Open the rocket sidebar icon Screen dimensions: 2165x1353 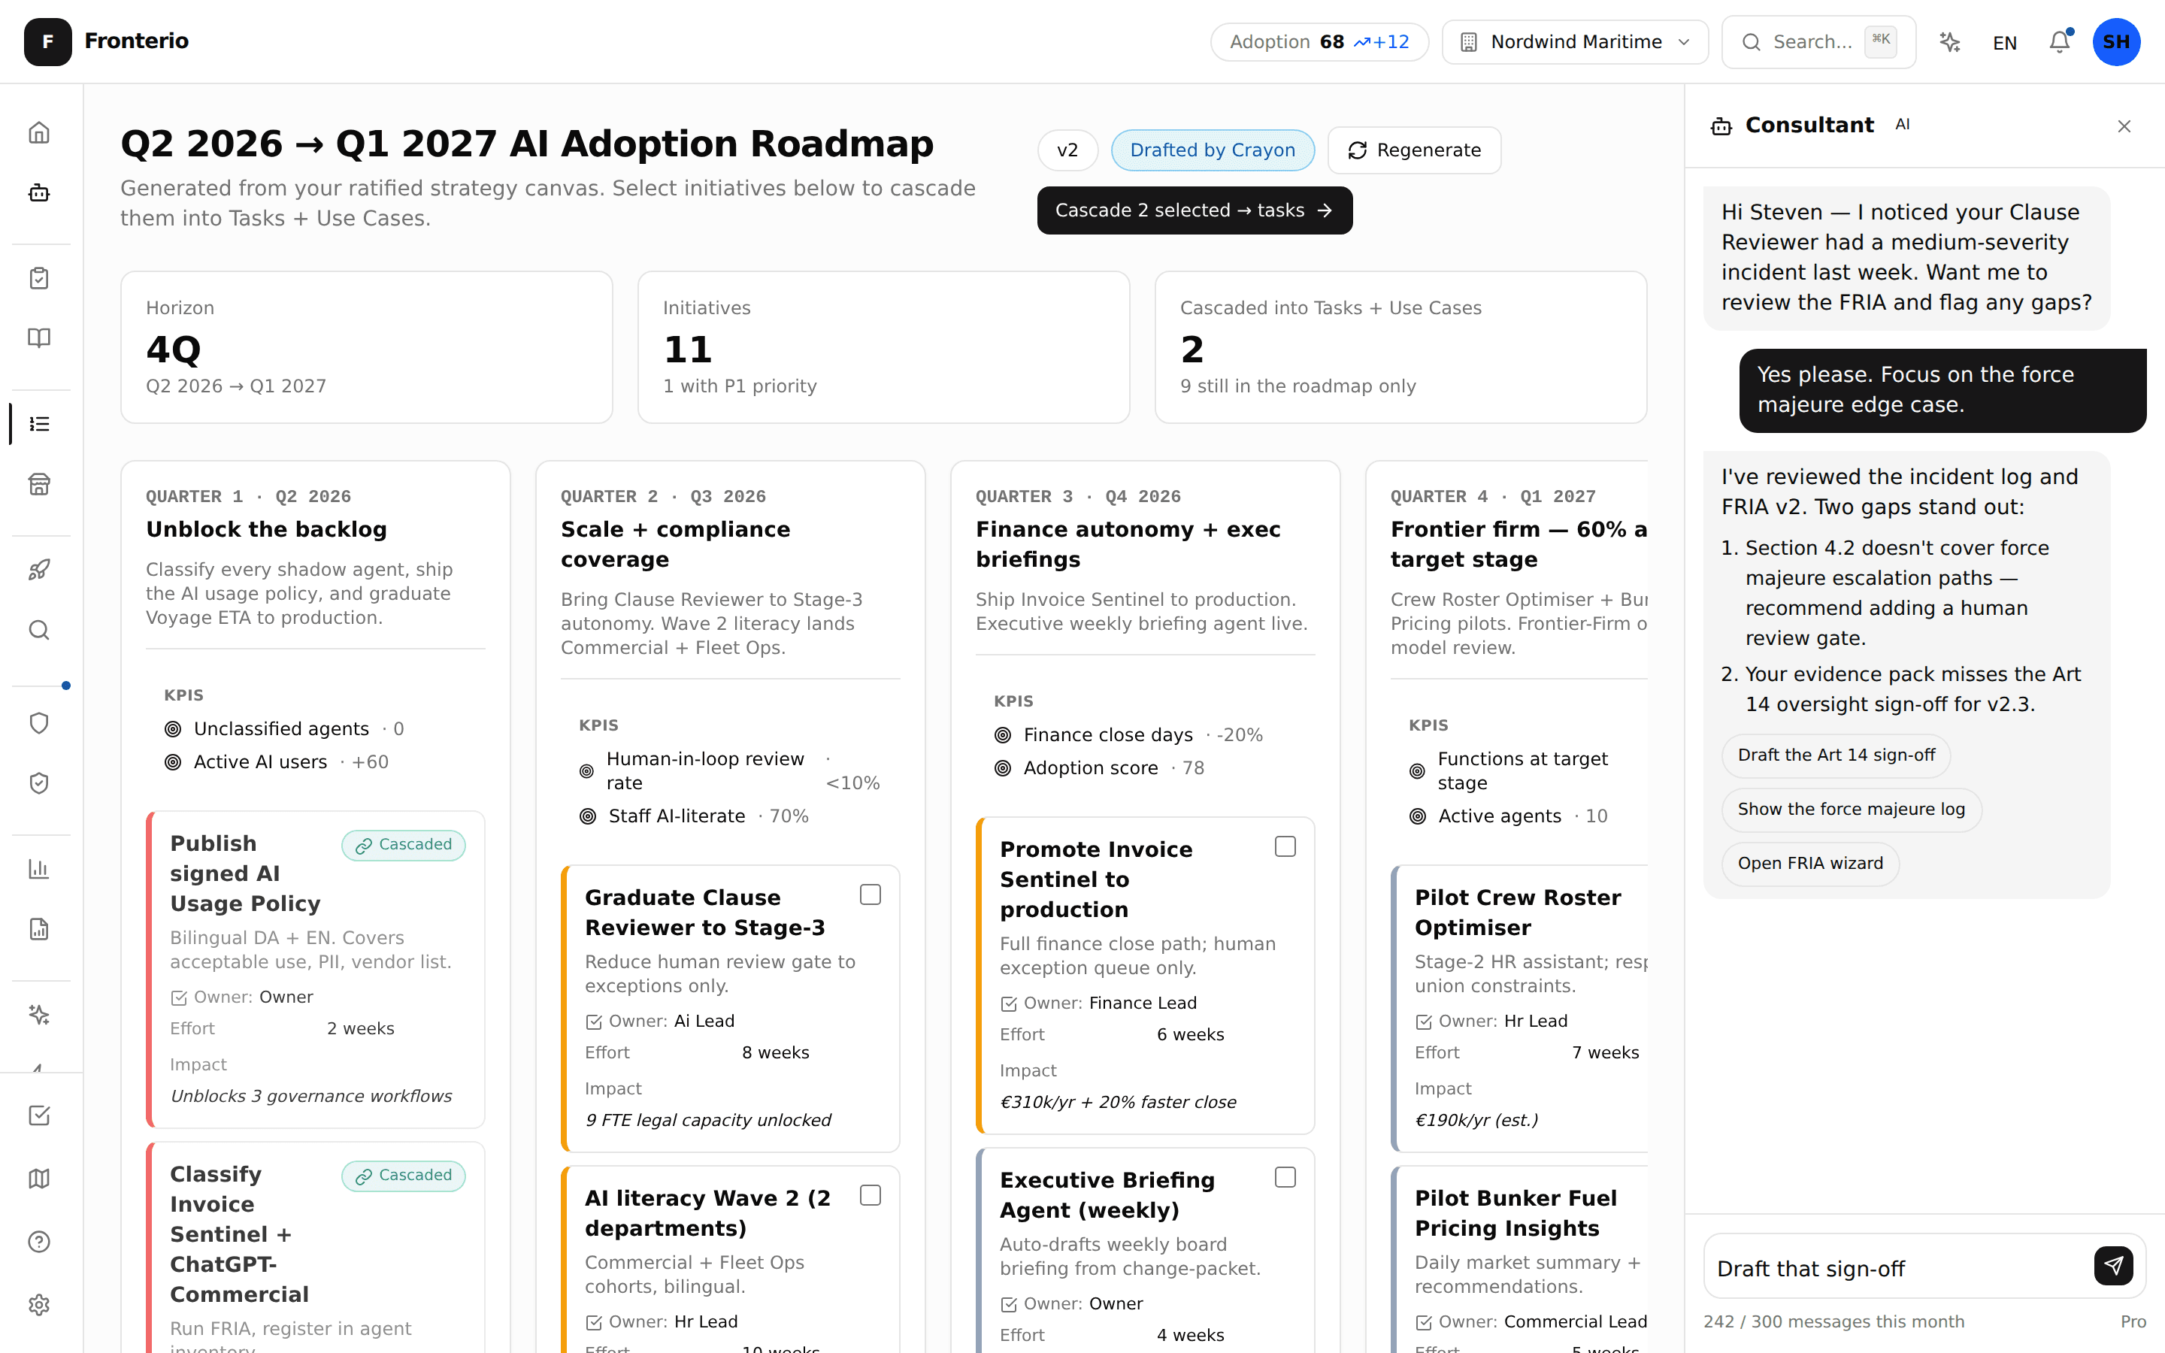coord(39,570)
